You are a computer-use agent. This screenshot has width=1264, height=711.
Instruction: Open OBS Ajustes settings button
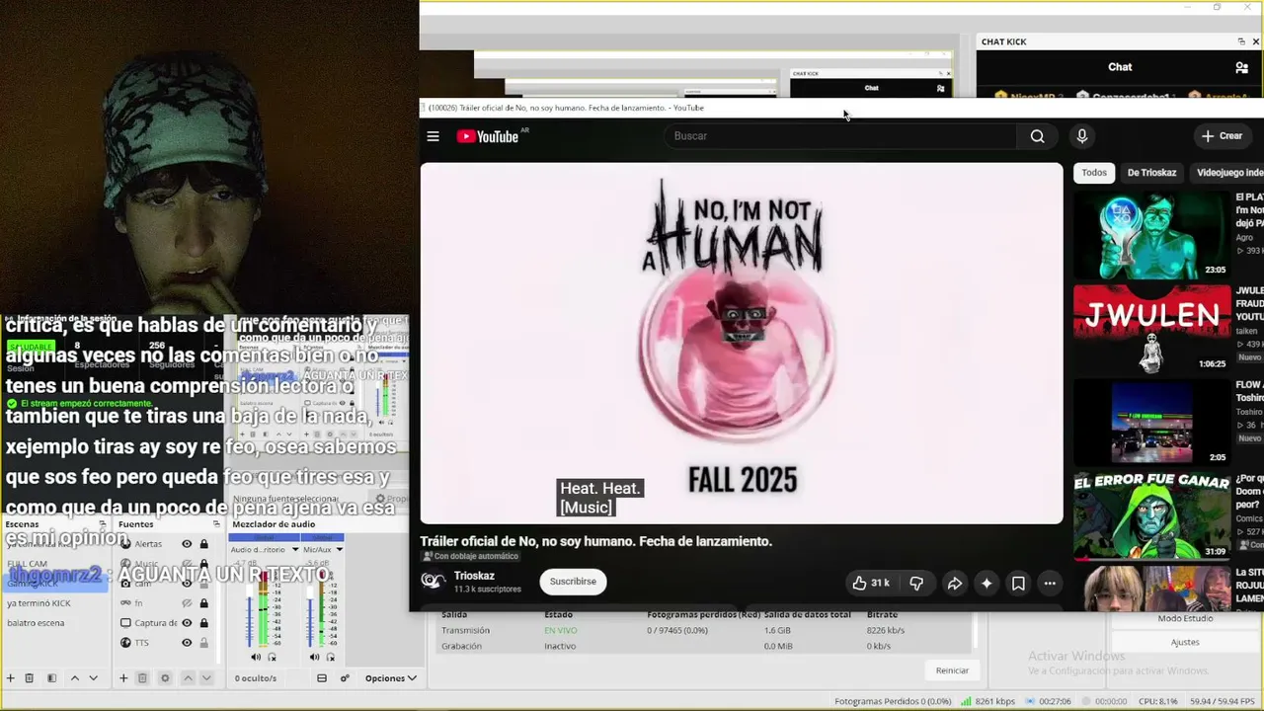click(1185, 642)
